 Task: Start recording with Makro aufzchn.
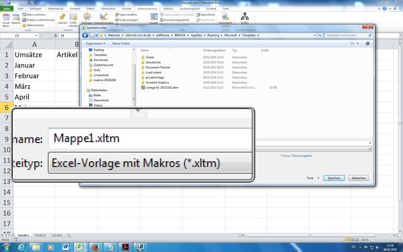[x=34, y=15]
